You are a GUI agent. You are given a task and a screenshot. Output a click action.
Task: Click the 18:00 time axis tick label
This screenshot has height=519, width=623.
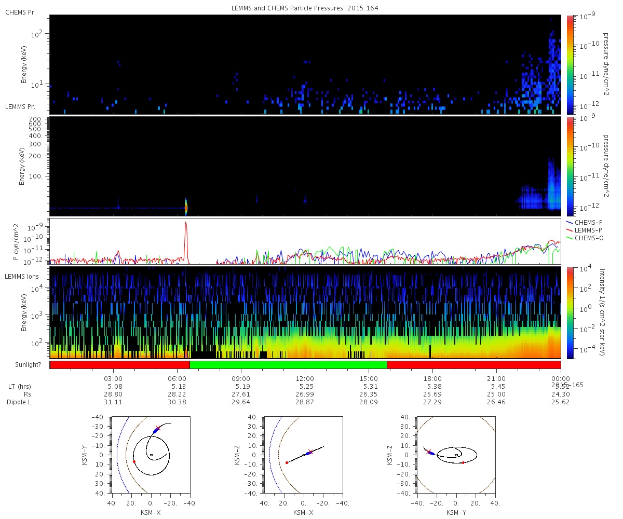pos(432,379)
